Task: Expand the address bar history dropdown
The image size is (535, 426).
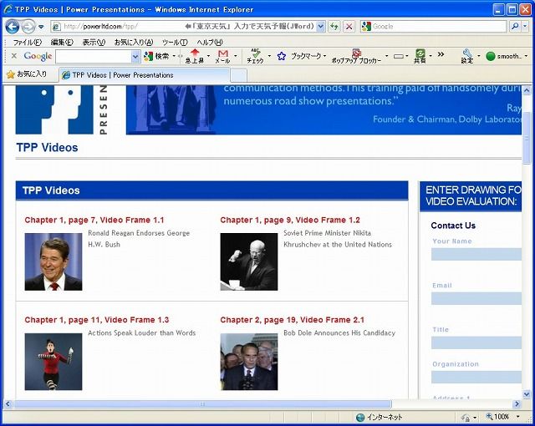Action: (x=321, y=26)
